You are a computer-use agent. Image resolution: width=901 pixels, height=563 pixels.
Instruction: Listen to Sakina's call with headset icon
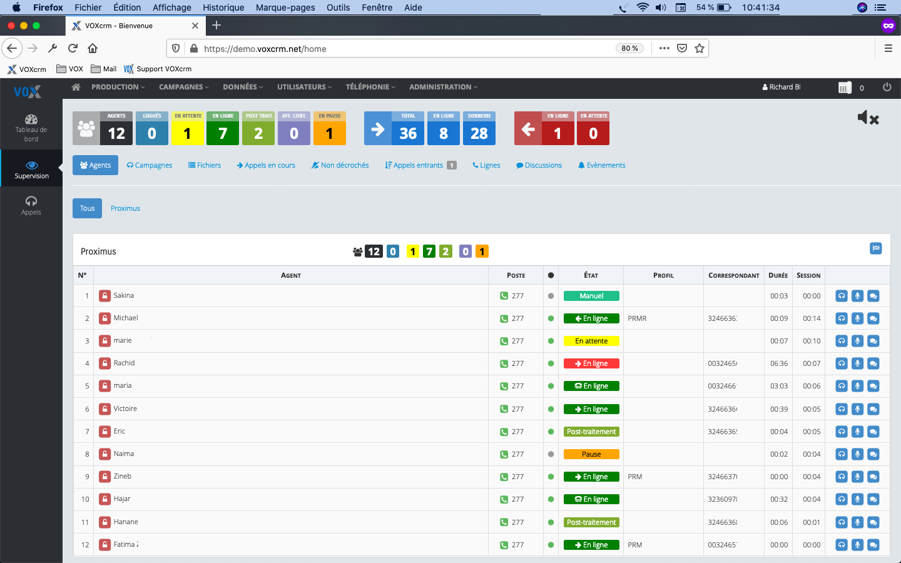click(842, 296)
